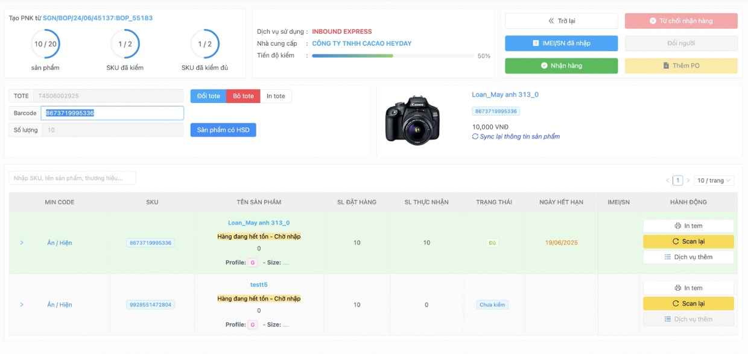This screenshot has width=748, height=354.
Task: Click Dịch vụ thêm in first row
Action: pyautogui.click(x=688, y=257)
